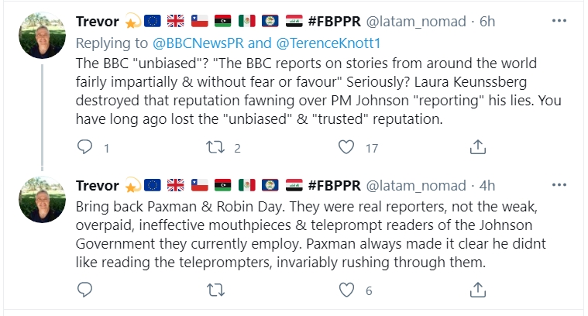
Task: Click Trevor display name on second tweet
Action: (x=98, y=186)
